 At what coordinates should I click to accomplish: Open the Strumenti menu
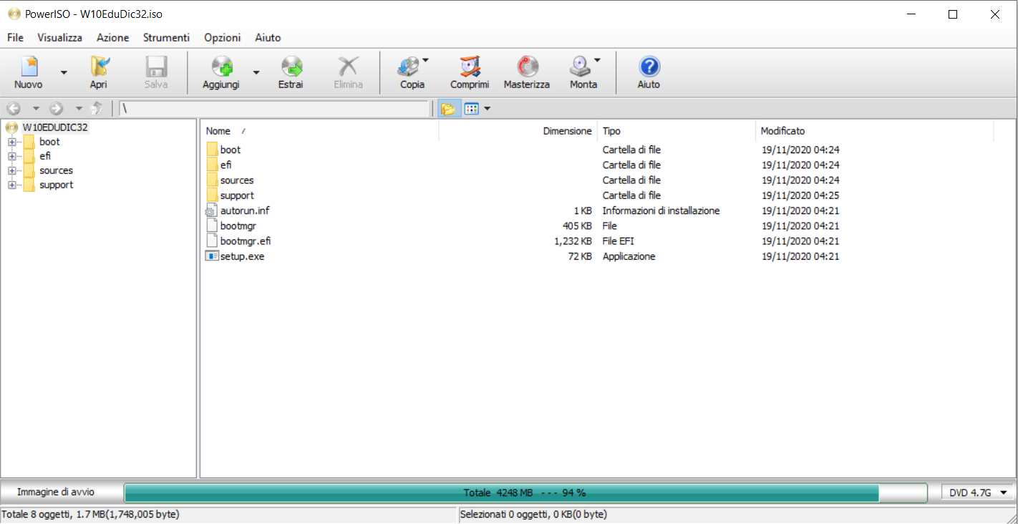[x=166, y=37]
